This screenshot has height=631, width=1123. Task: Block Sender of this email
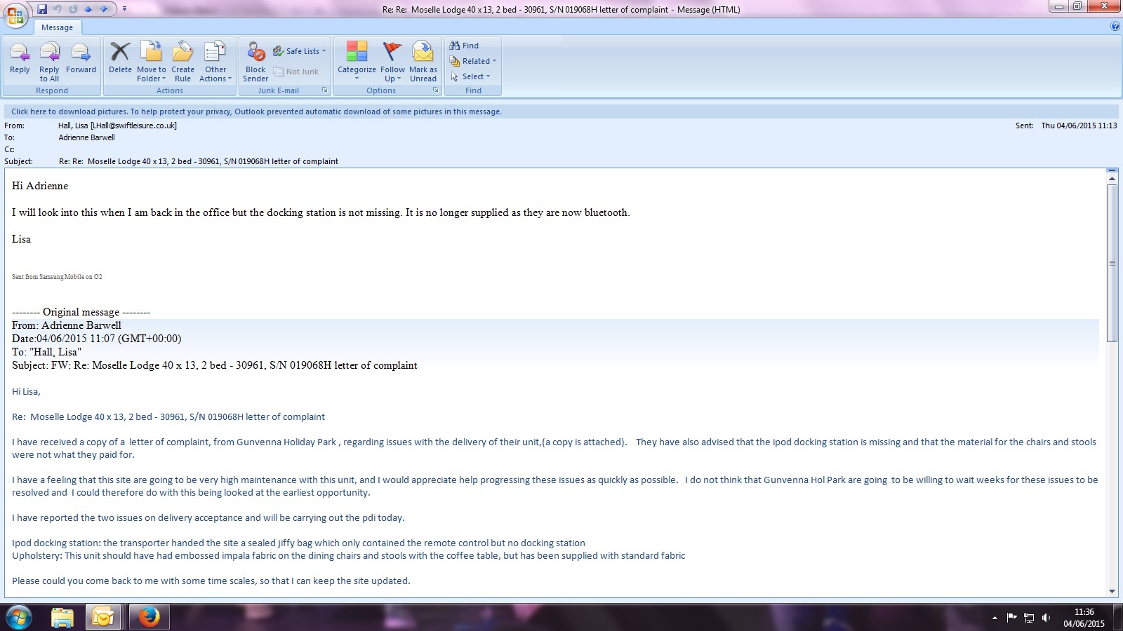255,61
